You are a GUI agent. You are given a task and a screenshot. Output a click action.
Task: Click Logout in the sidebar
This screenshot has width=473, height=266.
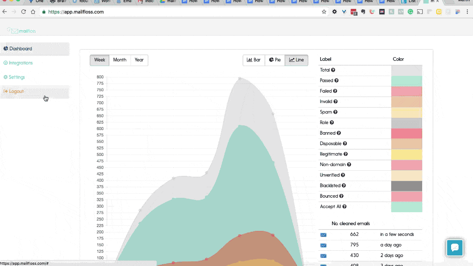click(x=35, y=91)
